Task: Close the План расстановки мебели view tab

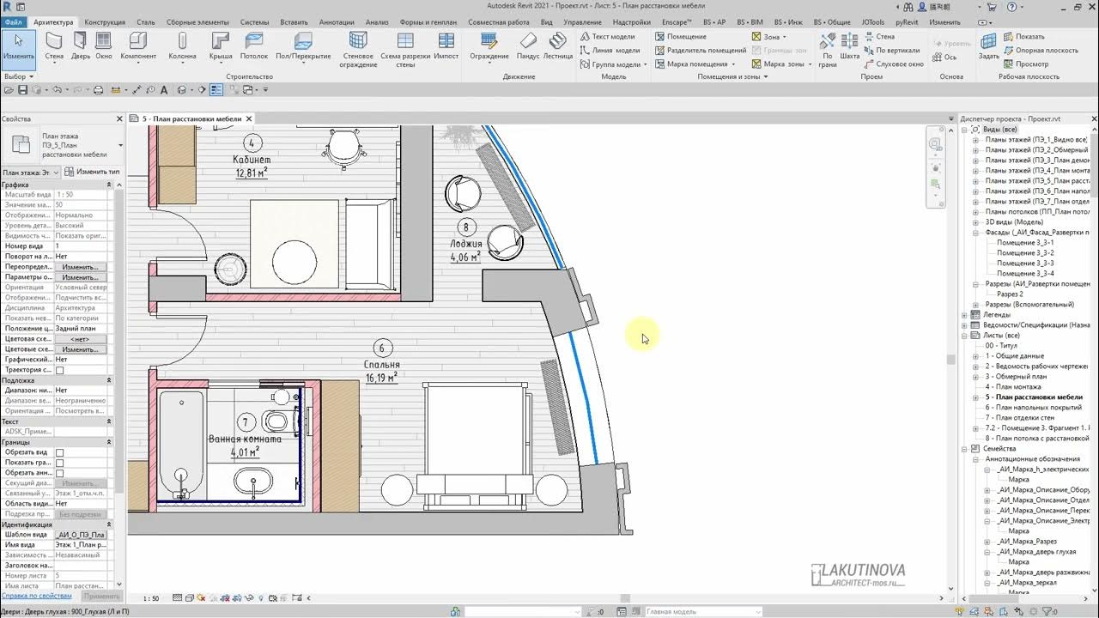Action: pos(249,118)
